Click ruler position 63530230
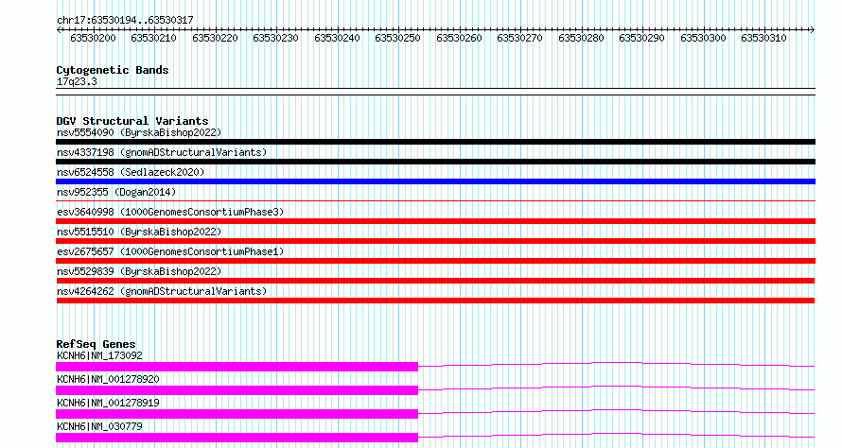 (x=275, y=38)
